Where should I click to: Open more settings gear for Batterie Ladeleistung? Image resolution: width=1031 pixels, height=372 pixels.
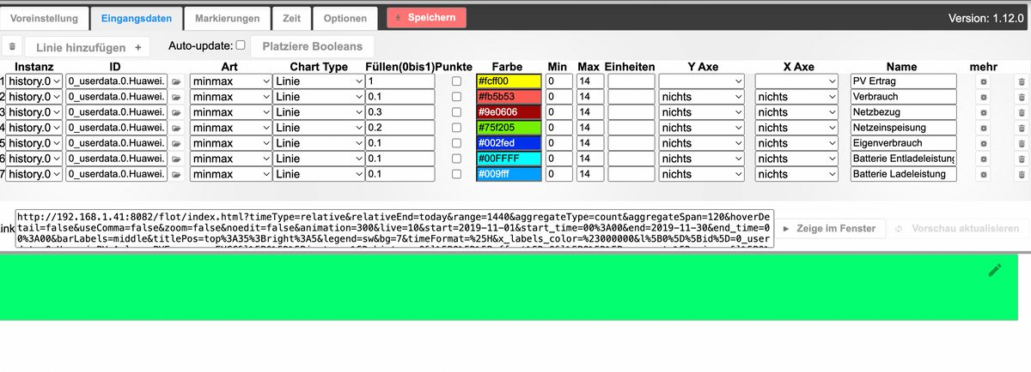tap(984, 174)
